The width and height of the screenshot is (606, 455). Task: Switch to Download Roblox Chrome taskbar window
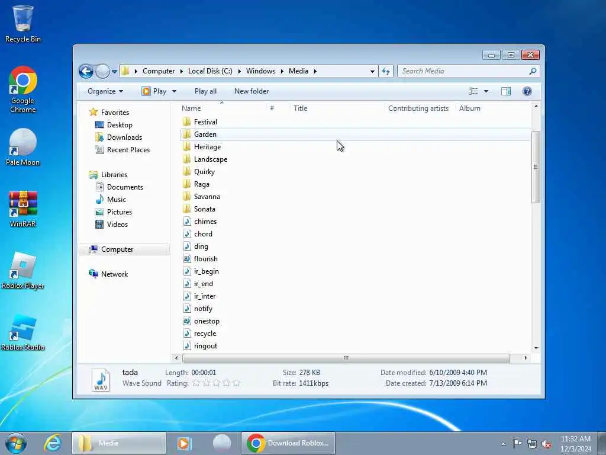click(x=288, y=443)
